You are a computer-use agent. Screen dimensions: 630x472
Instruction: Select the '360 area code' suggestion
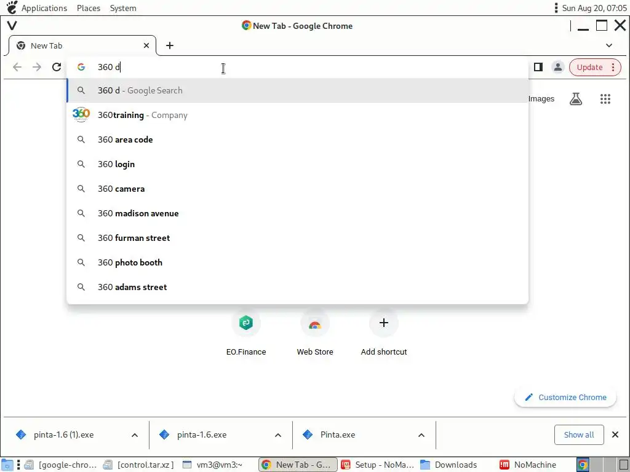click(297, 140)
